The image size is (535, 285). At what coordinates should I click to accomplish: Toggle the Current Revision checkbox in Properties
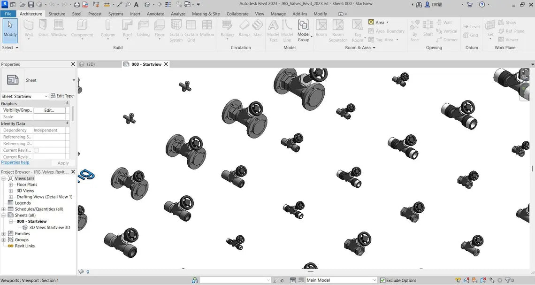36,150
